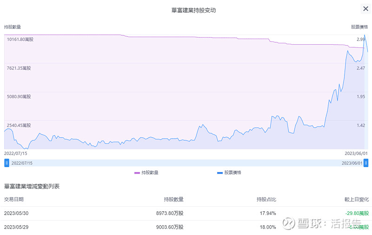
Task: Click the range slider track between handles
Action: coord(186,163)
